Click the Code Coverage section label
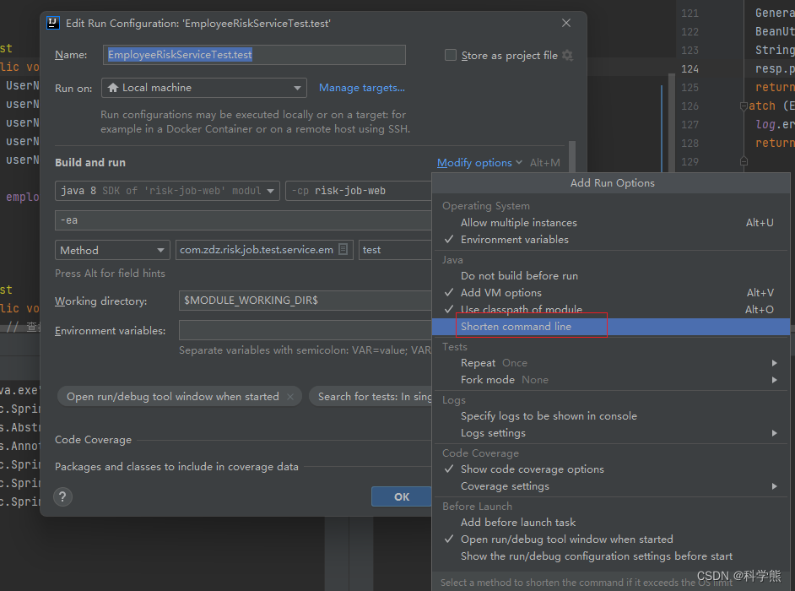Image resolution: width=795 pixels, height=591 pixels. click(x=94, y=440)
